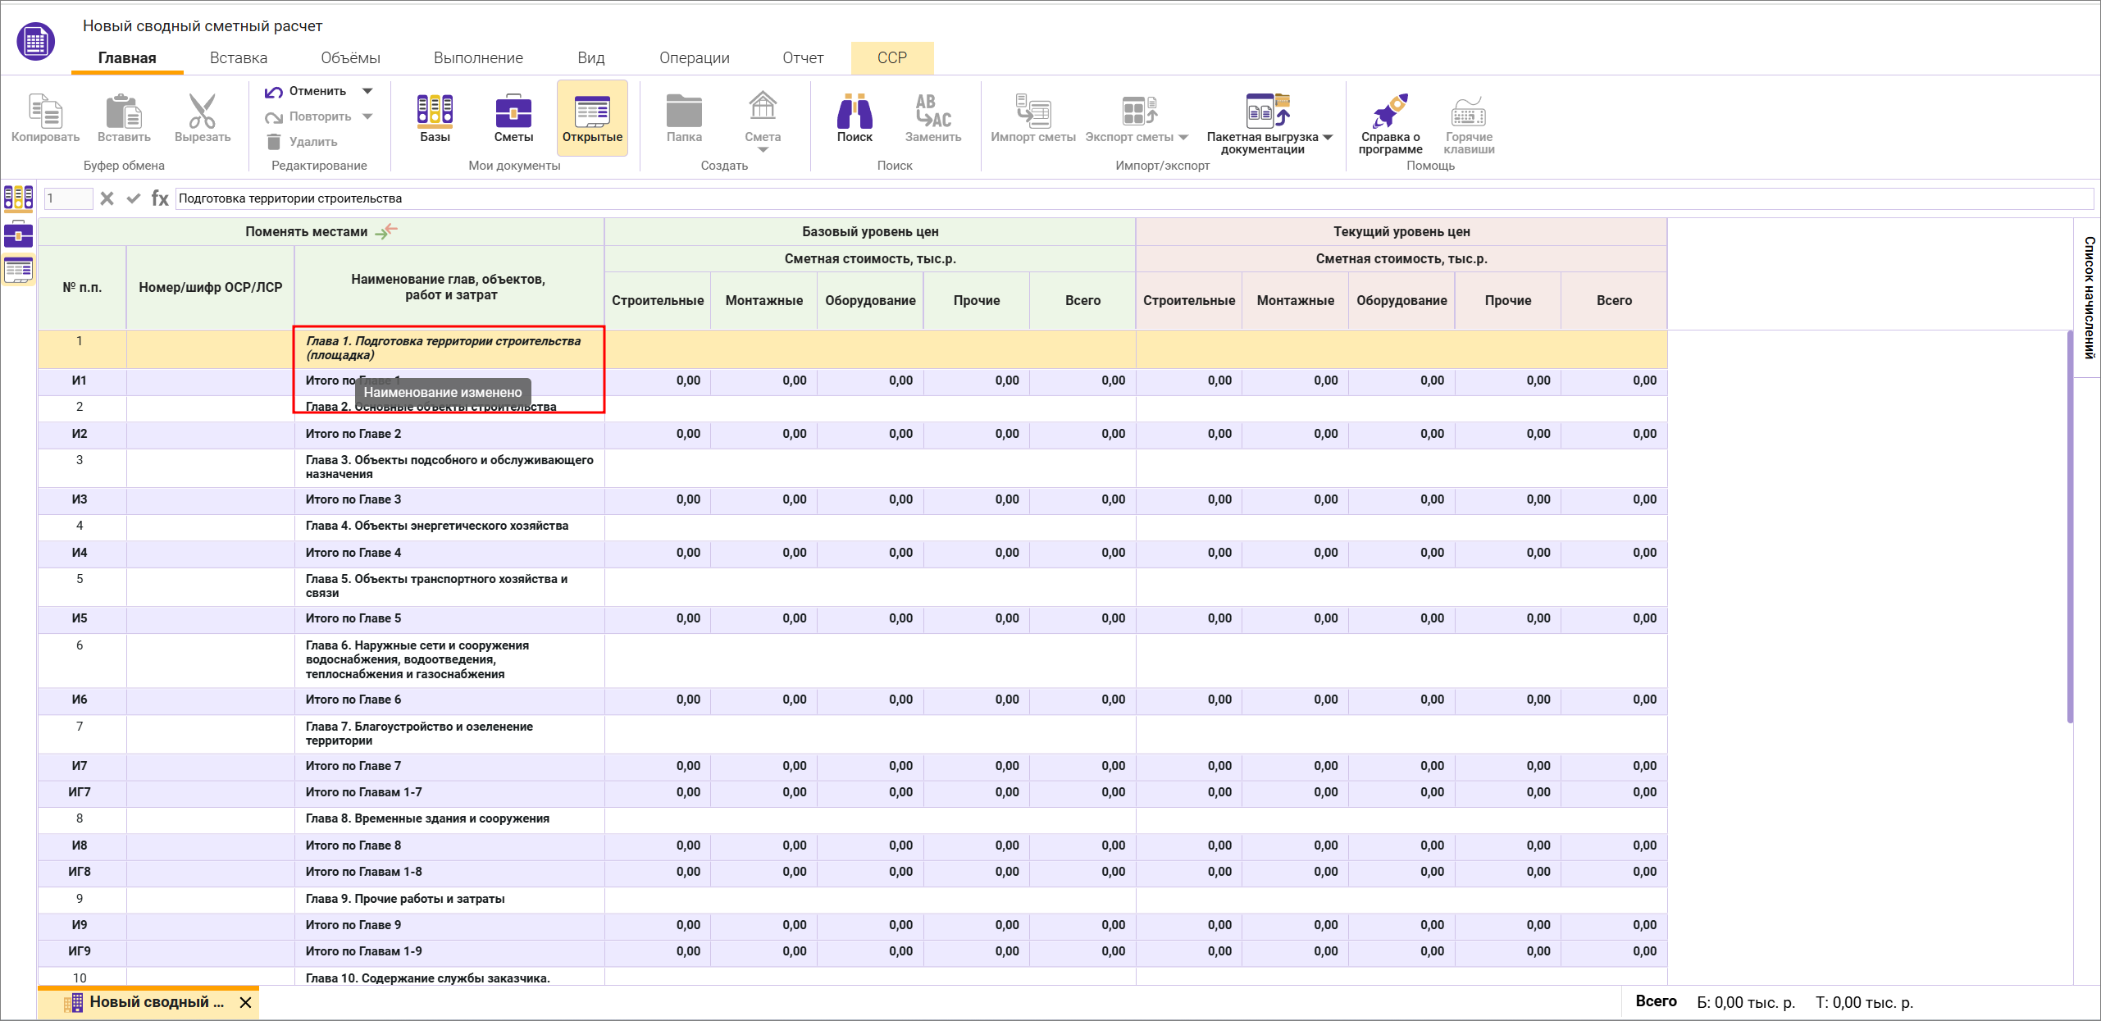Open the Список начислений side panel
The width and height of the screenshot is (2101, 1021).
(x=2089, y=297)
